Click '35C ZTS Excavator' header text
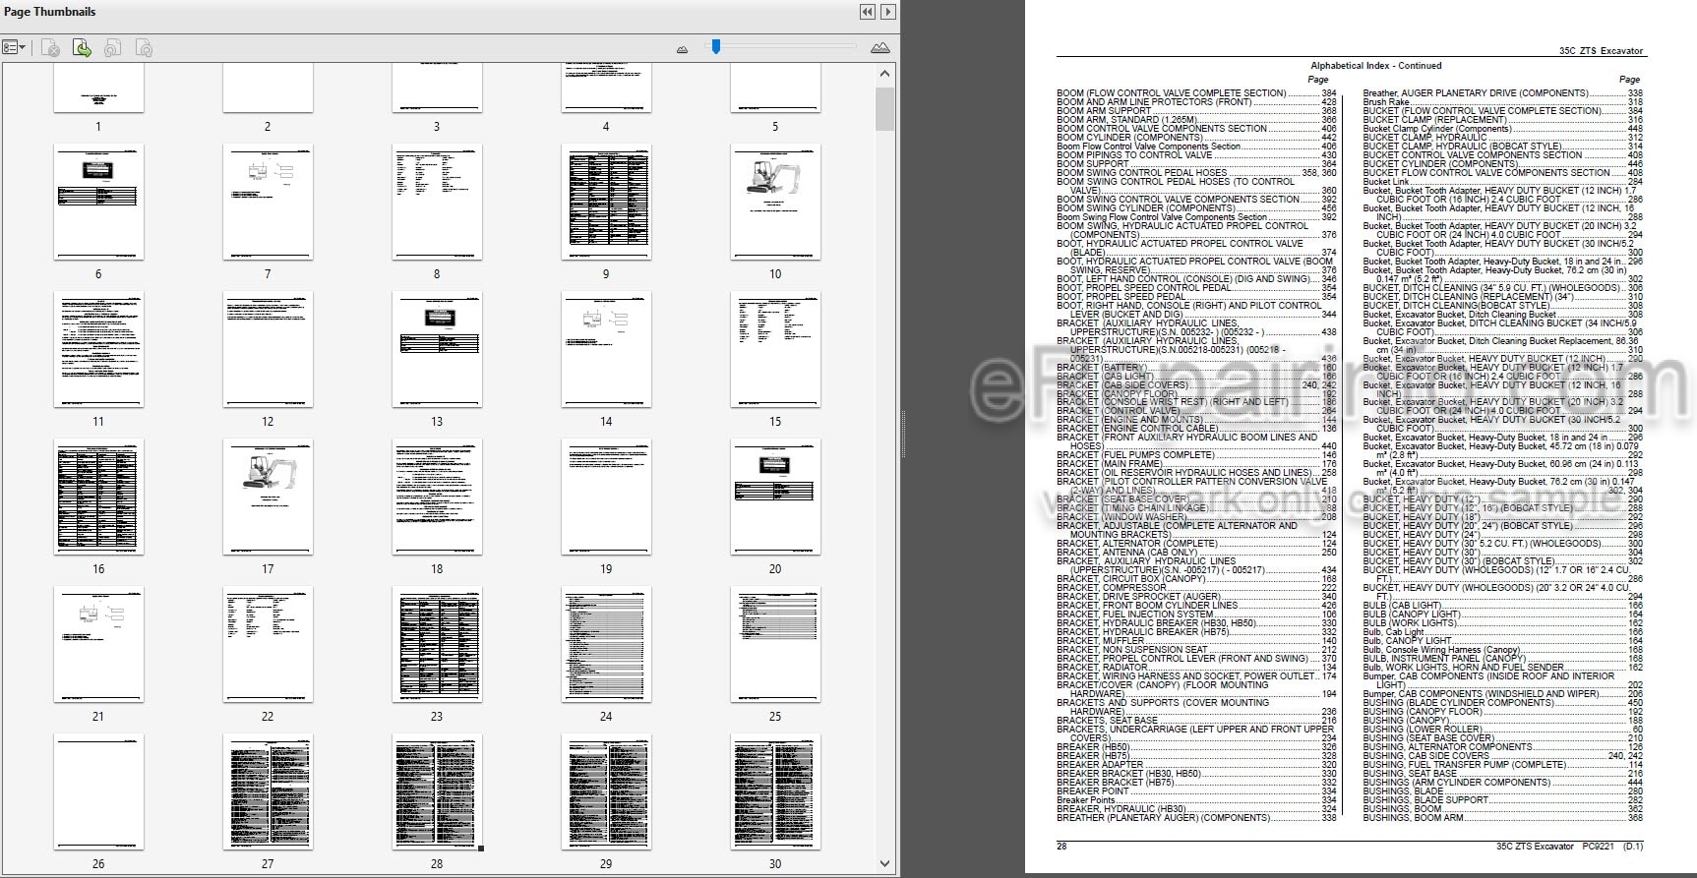The height and width of the screenshot is (878, 1697). point(1602,50)
